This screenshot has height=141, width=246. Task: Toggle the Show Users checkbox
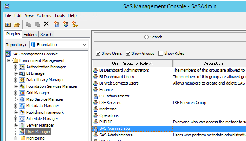(x=98, y=54)
